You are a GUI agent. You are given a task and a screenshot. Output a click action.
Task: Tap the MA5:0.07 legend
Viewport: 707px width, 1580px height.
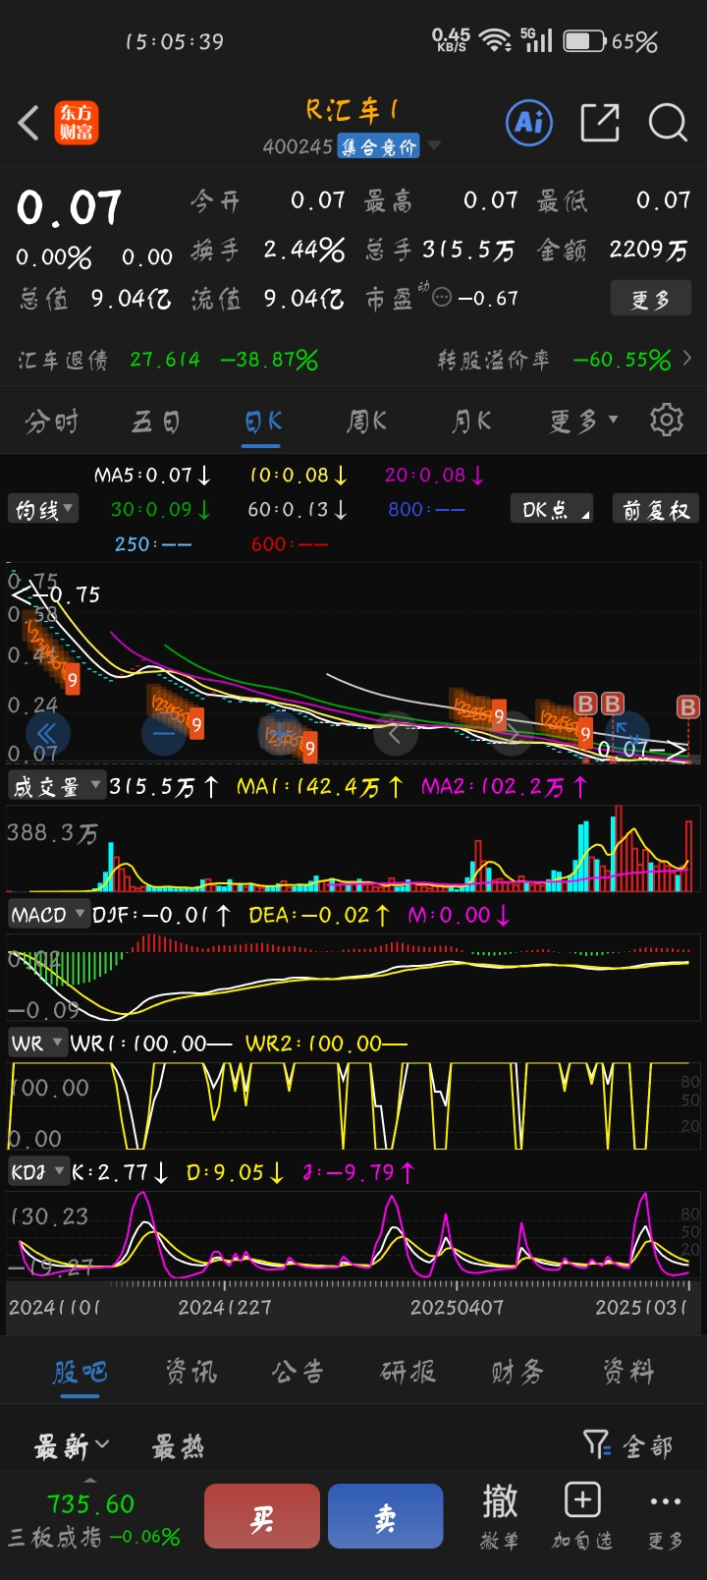click(x=152, y=476)
